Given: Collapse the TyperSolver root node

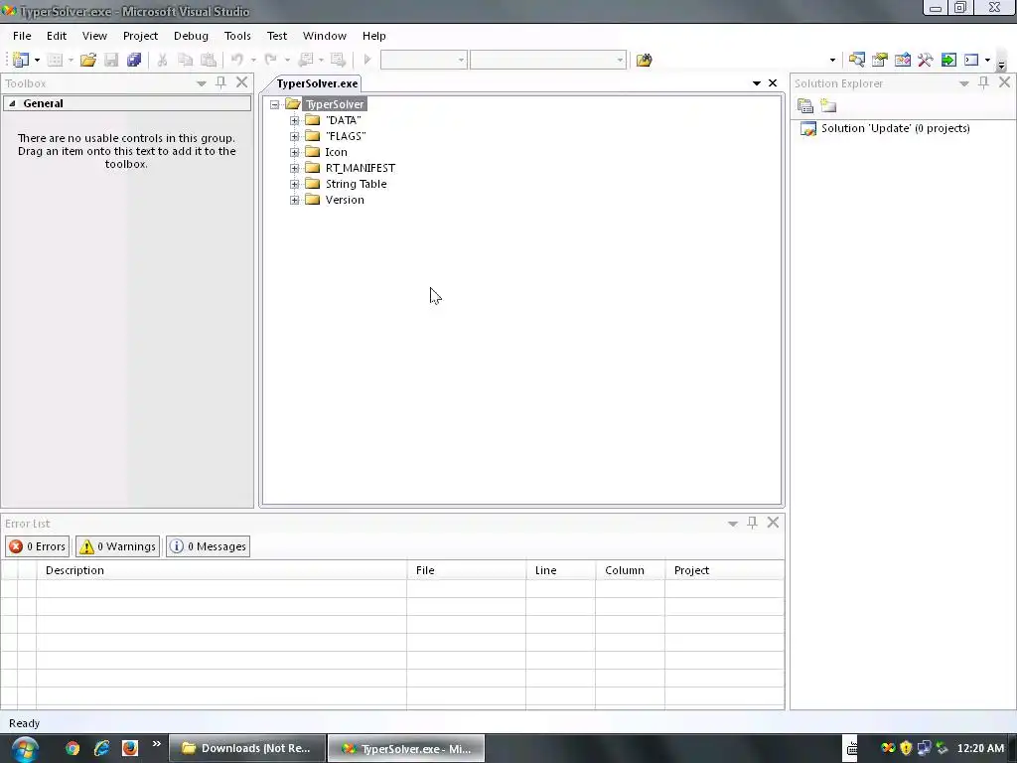Looking at the screenshot, I should 275,103.
